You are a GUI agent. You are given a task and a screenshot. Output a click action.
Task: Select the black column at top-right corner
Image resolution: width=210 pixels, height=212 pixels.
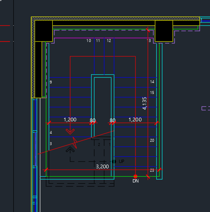click(x=164, y=31)
